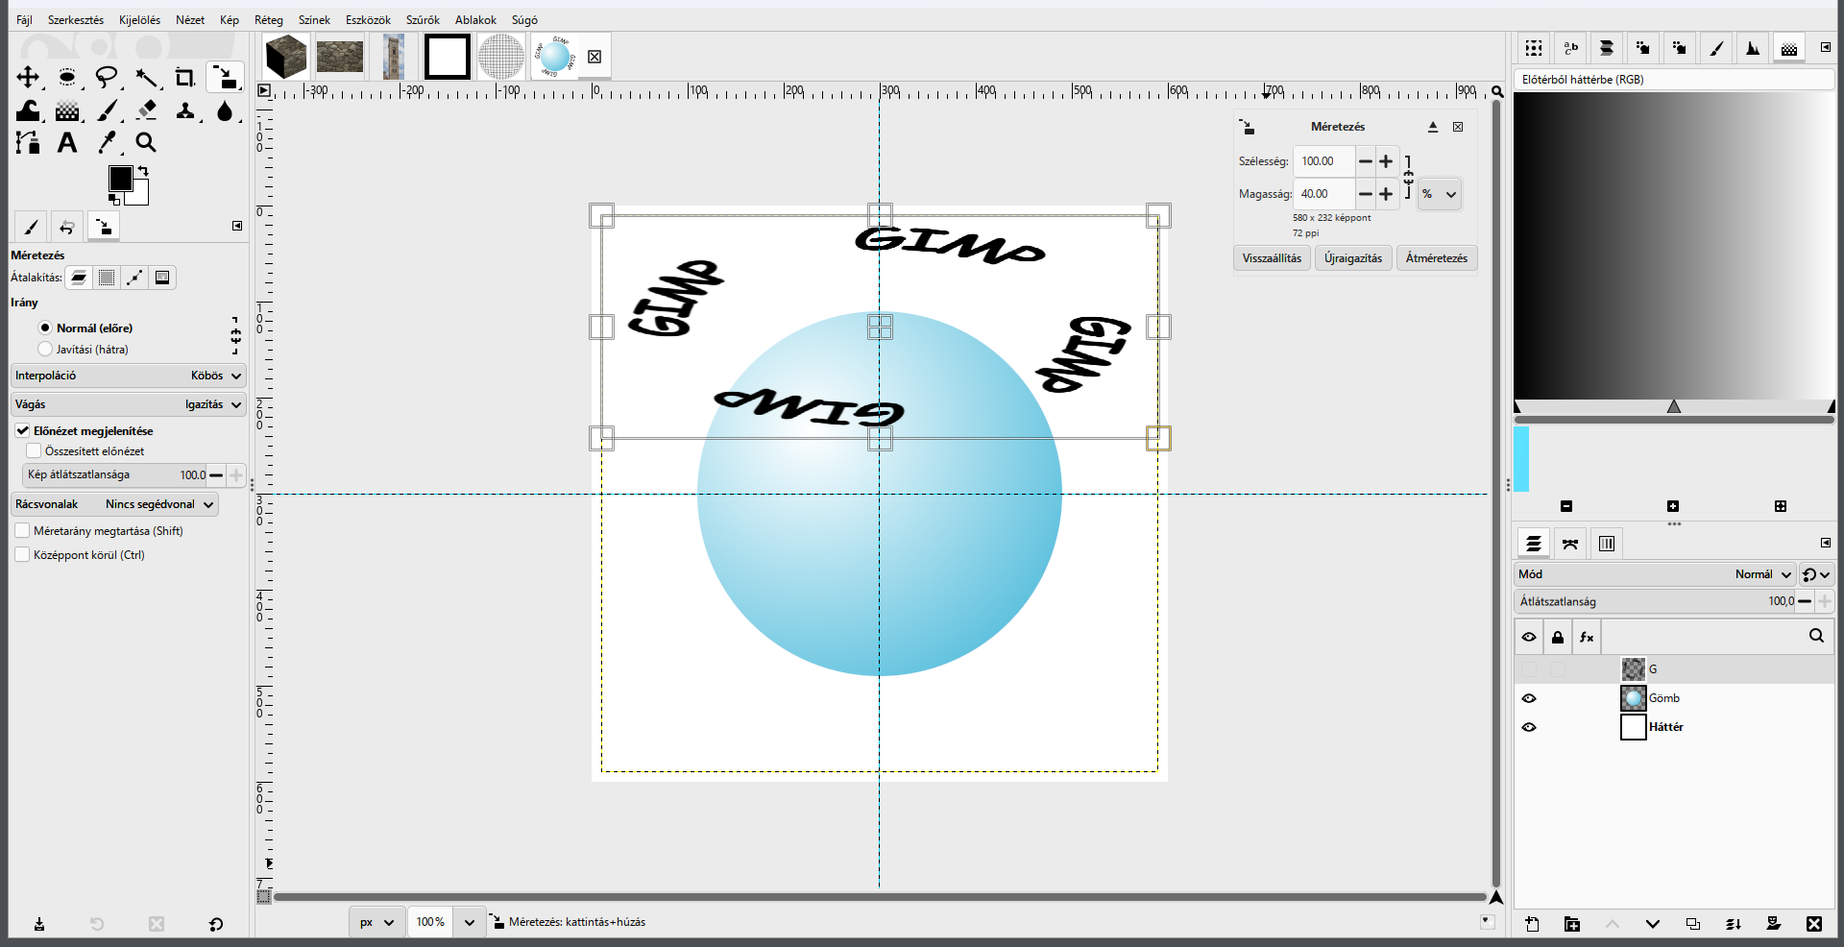Image resolution: width=1844 pixels, height=947 pixels.
Task: Hide the Gömb layer with eye icon
Action: [x=1529, y=698]
